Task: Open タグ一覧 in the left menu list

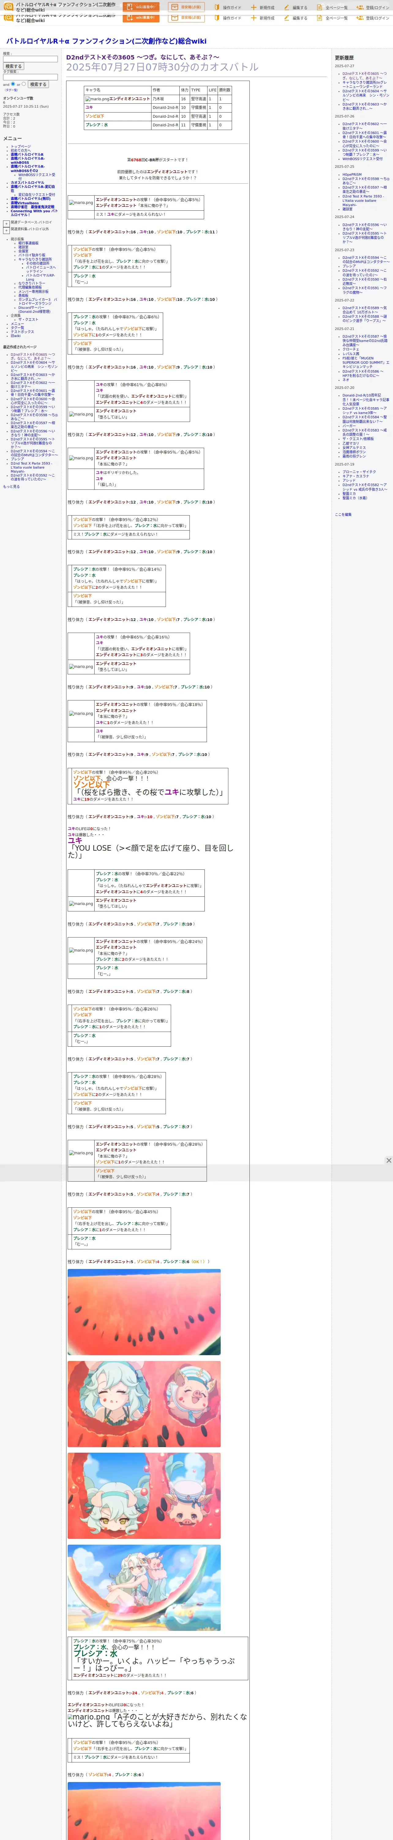Action: (x=17, y=328)
